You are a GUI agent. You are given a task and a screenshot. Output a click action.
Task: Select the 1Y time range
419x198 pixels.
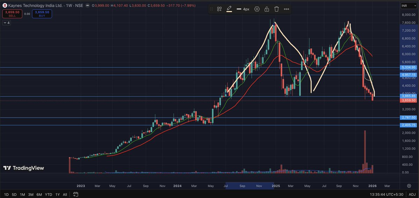click(57, 195)
